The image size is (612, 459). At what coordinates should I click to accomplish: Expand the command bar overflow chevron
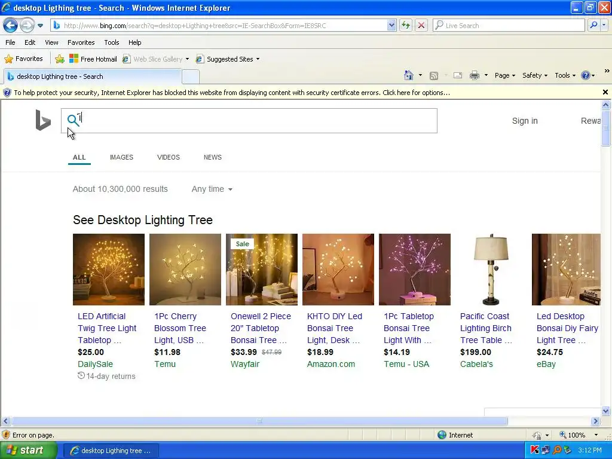point(607,71)
